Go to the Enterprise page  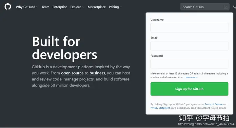pyautogui.click(x=60, y=7)
